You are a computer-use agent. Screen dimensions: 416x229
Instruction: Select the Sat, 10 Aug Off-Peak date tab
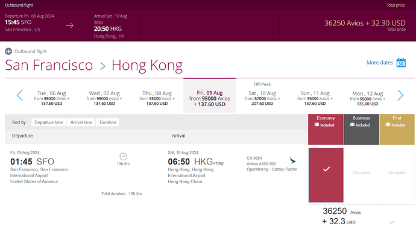tap(262, 95)
